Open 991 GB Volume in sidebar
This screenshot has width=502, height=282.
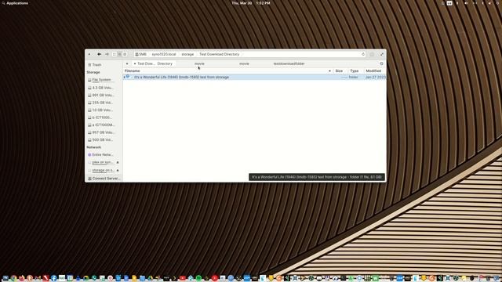(x=100, y=96)
